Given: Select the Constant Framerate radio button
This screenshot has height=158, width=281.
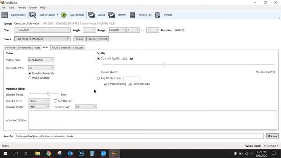Looking at the screenshot, I should [30, 73].
